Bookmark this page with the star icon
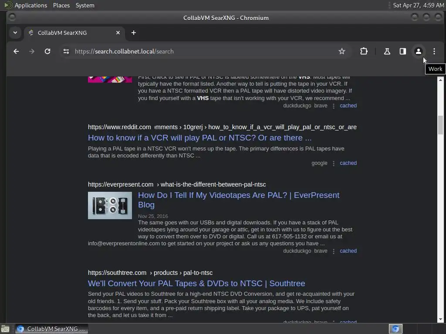Screen dimensions: 446x334 (341, 51)
